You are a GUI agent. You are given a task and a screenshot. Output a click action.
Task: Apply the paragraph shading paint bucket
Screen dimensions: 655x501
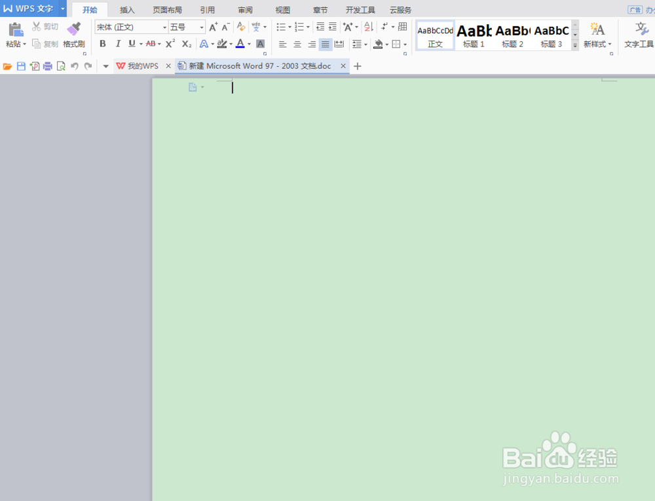[x=378, y=44]
